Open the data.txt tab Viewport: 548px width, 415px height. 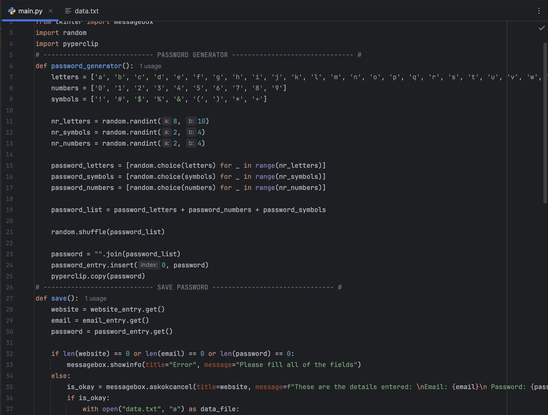81,11
